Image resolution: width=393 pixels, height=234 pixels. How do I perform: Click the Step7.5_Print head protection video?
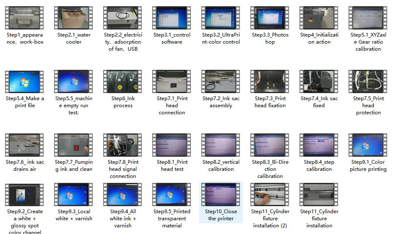click(x=368, y=81)
